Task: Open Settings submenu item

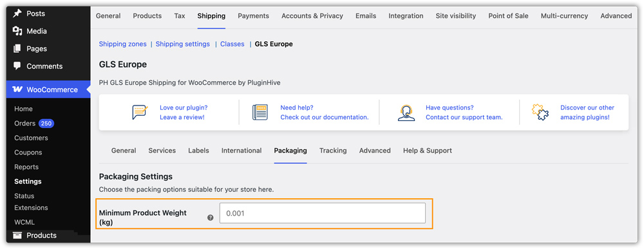Action: pos(28,181)
